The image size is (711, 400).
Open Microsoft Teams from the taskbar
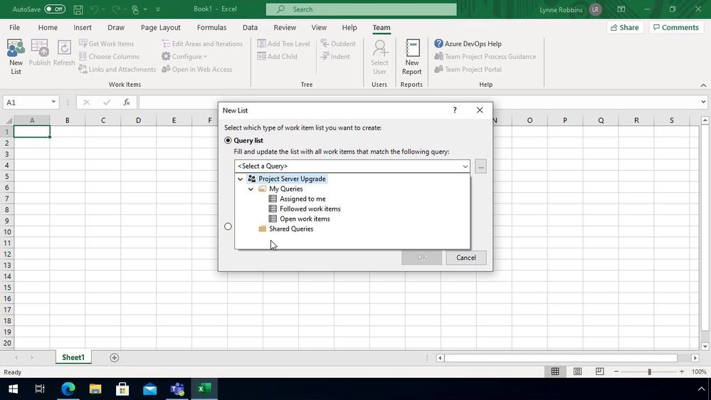point(177,389)
